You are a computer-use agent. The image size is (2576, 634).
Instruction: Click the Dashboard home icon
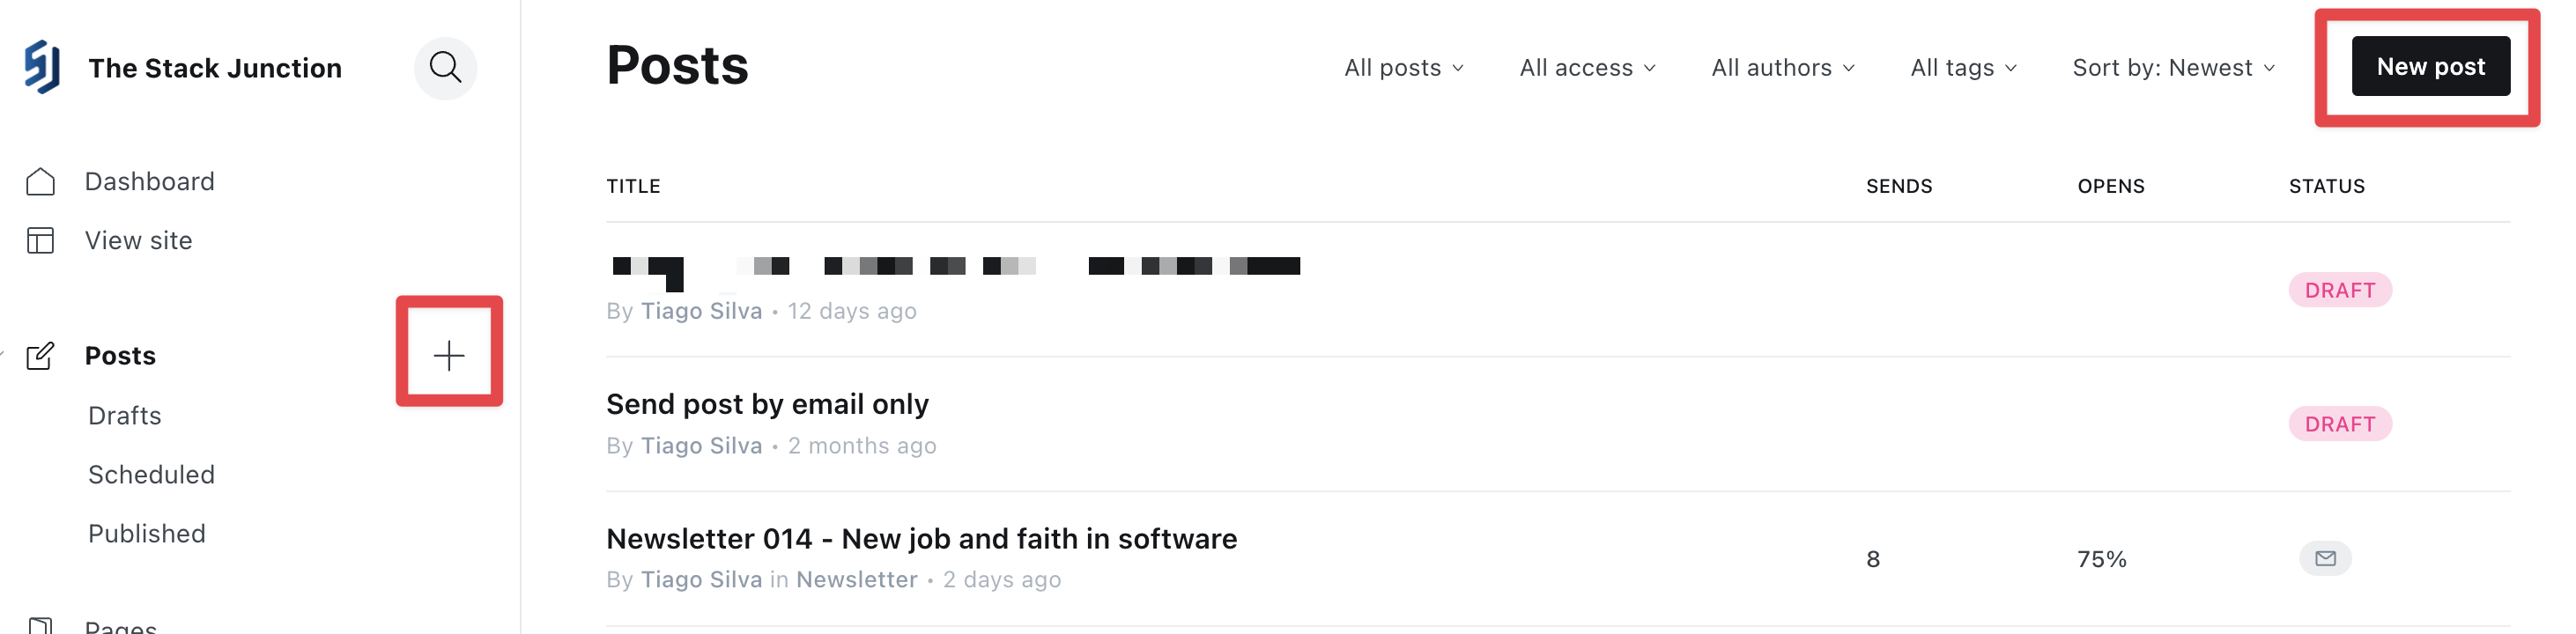(40, 182)
